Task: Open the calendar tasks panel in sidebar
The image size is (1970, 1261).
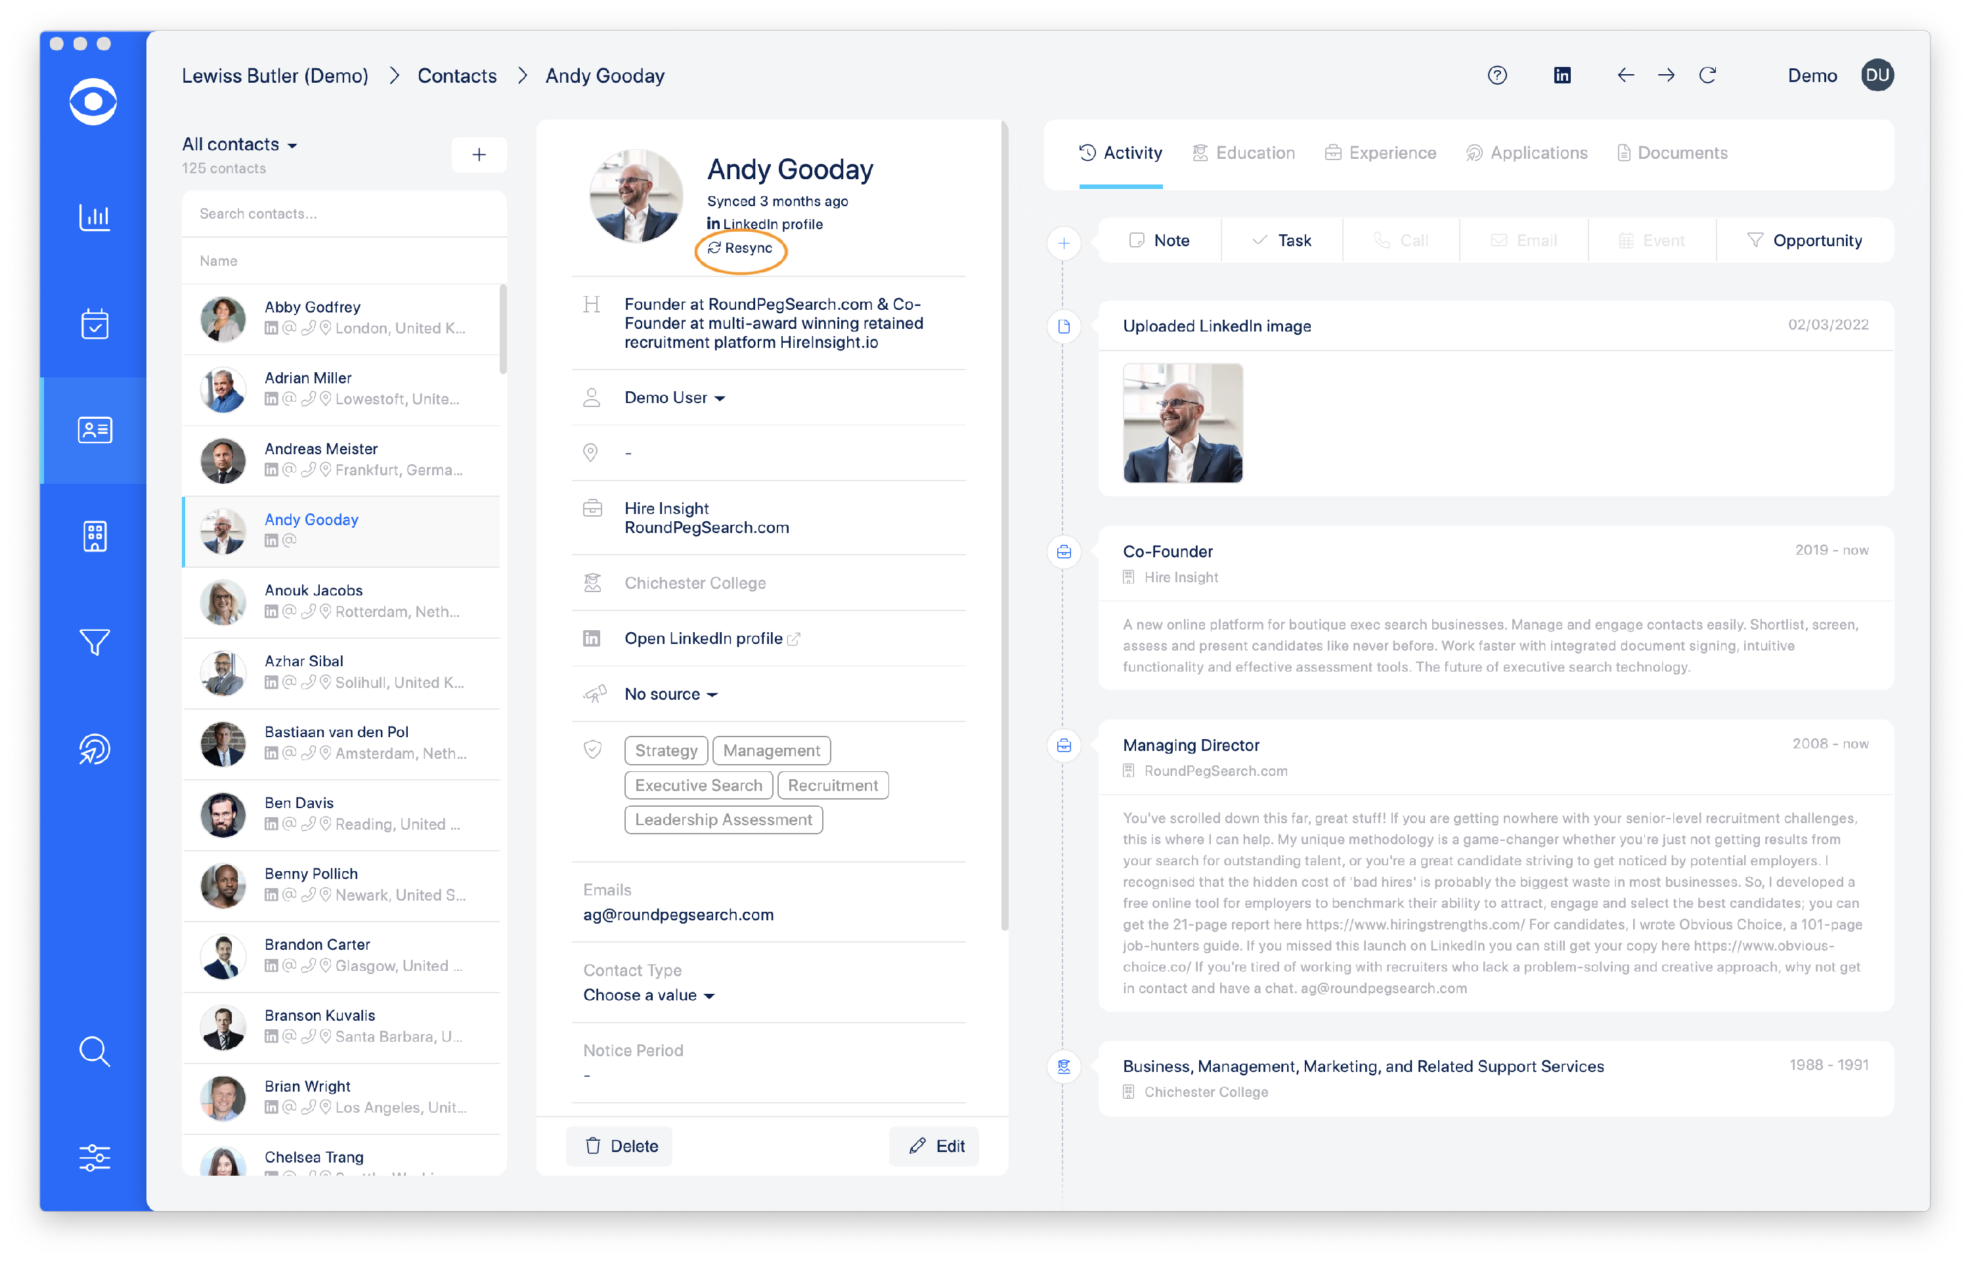Action: pyautogui.click(x=94, y=324)
